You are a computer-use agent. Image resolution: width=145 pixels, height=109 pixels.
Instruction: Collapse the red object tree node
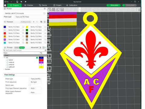point(5,58)
